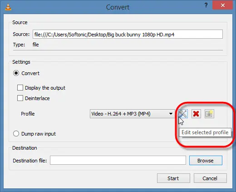The image size is (236, 192).
Task: Expand the profile combo box arrow
Action: 171,114
